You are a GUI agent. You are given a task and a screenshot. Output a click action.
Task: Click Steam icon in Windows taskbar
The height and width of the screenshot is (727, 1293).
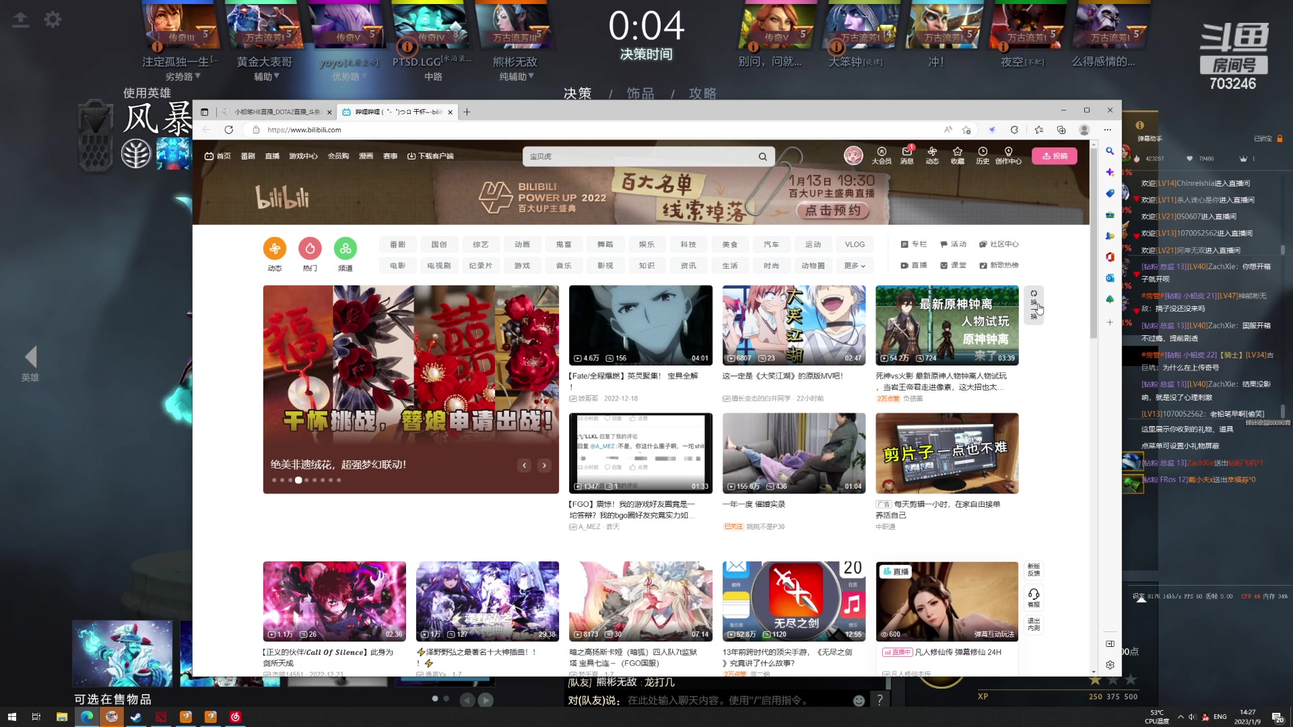pos(136,717)
